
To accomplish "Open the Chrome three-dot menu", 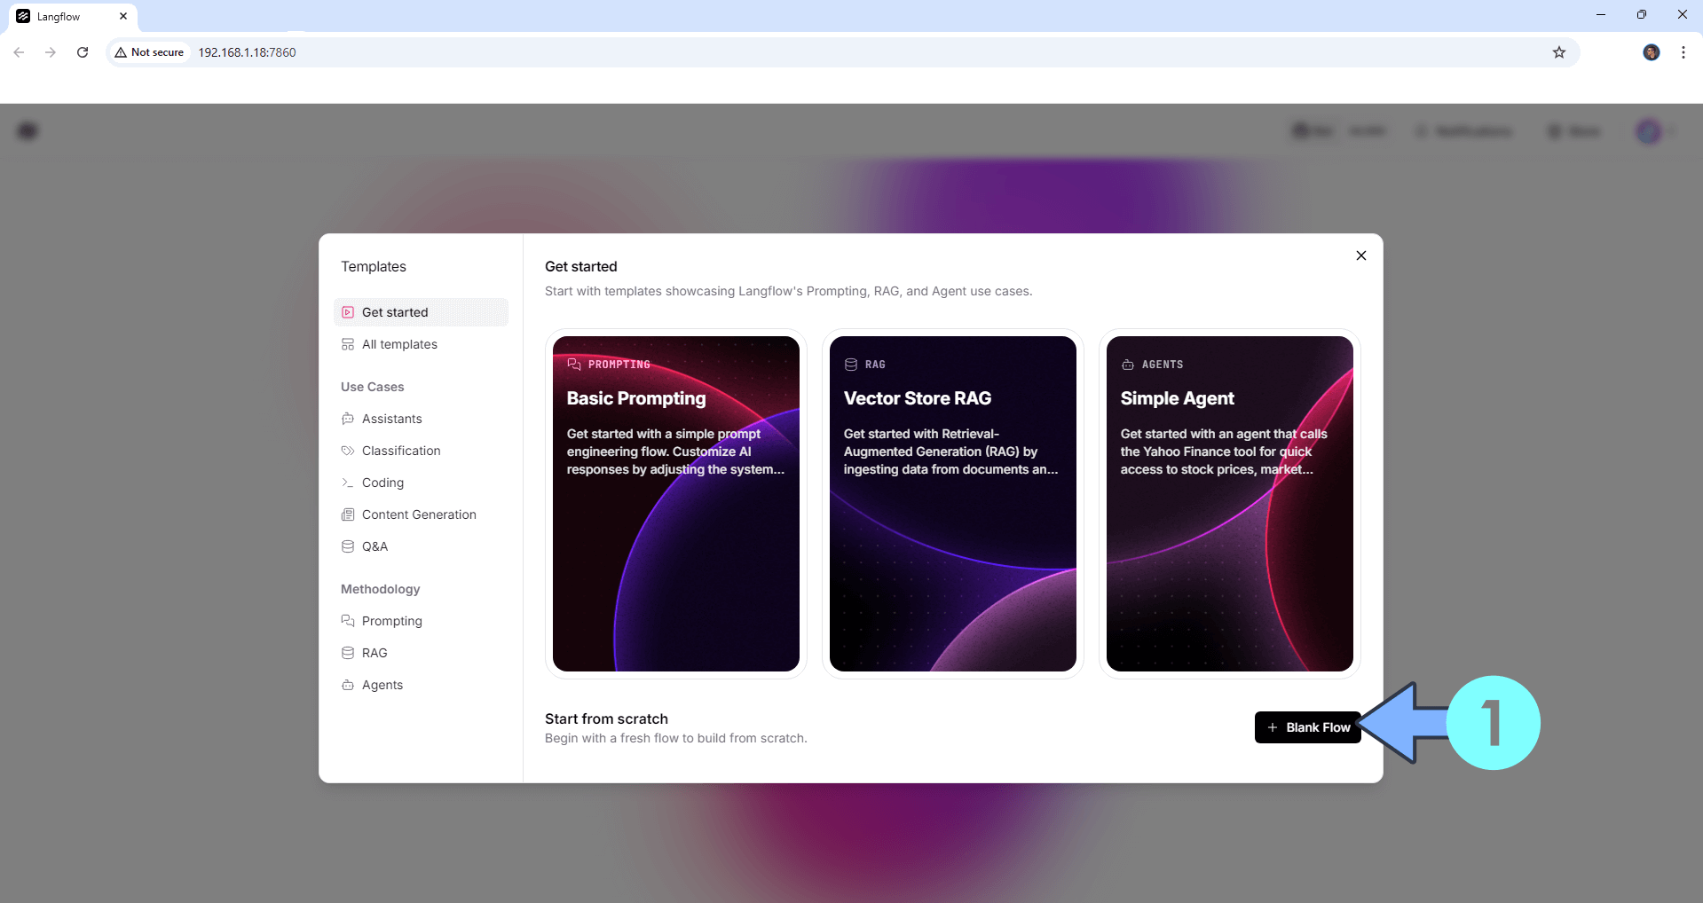I will [x=1683, y=52].
